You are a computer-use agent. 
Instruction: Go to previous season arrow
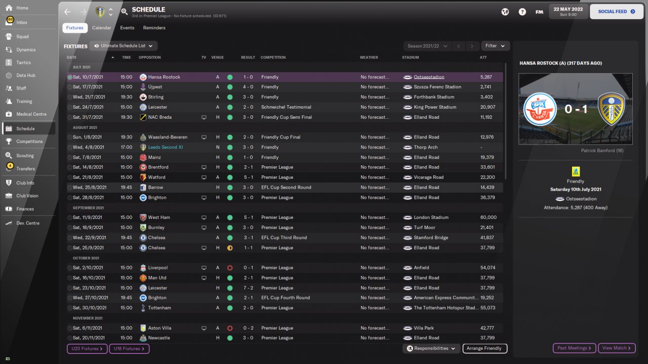point(459,46)
